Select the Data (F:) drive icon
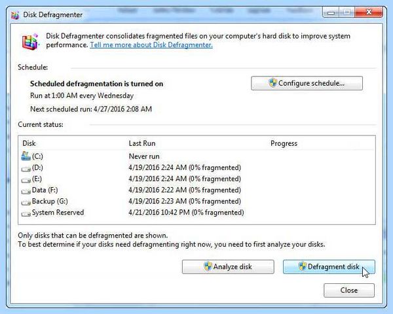This screenshot has height=314, width=393. click(x=26, y=192)
